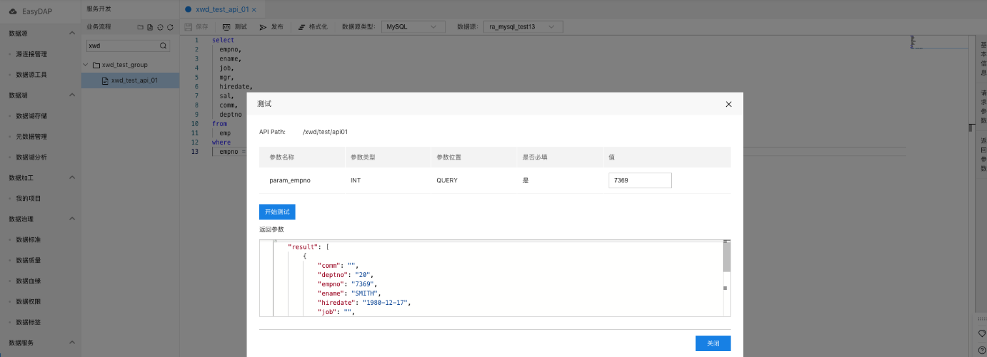Click the EasyDAP cloud logo icon
Viewport: 987px width, 357px height.
pyautogui.click(x=12, y=10)
